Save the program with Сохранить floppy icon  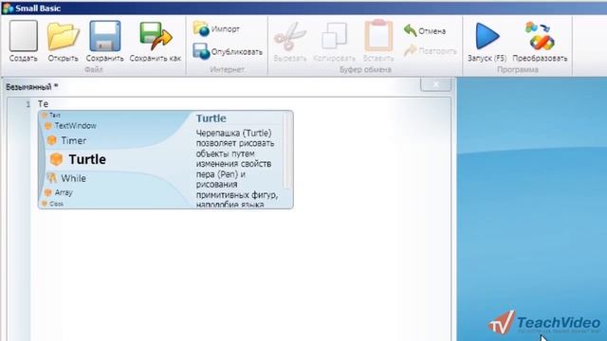(105, 36)
